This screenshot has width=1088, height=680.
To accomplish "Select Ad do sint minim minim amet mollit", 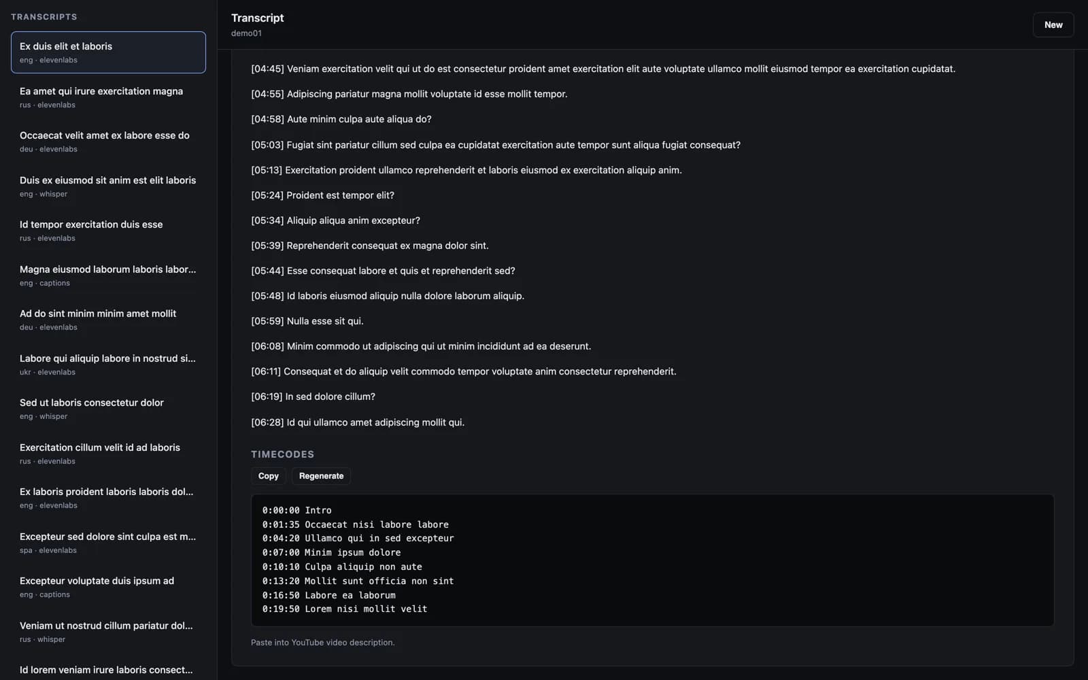I will point(108,320).
